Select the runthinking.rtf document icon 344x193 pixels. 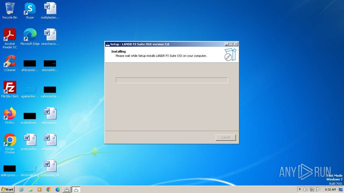point(50,169)
